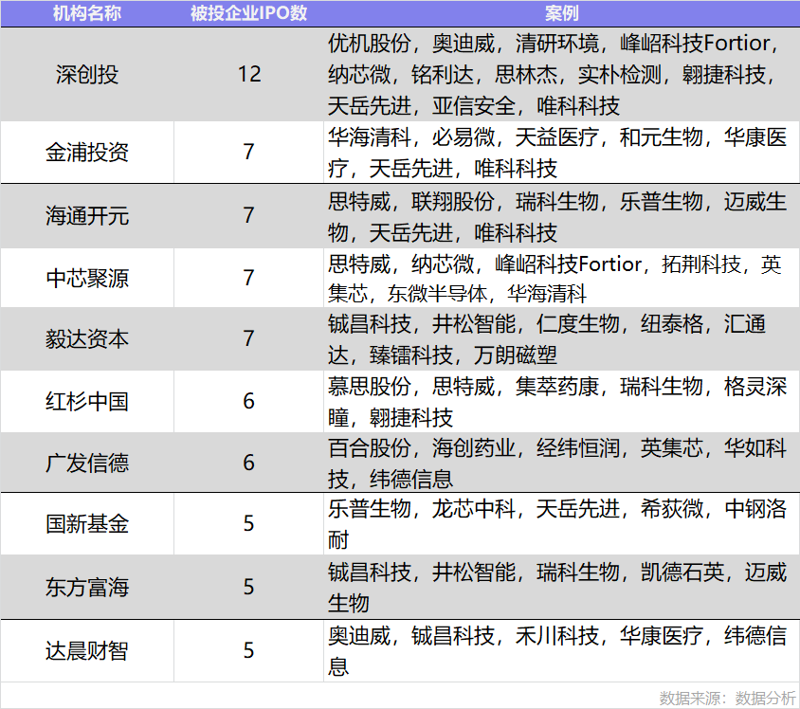Click the IPO count for 东方富海
The width and height of the screenshot is (800, 709).
pos(248,587)
